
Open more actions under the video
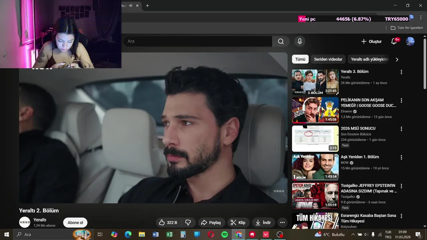tap(283, 223)
